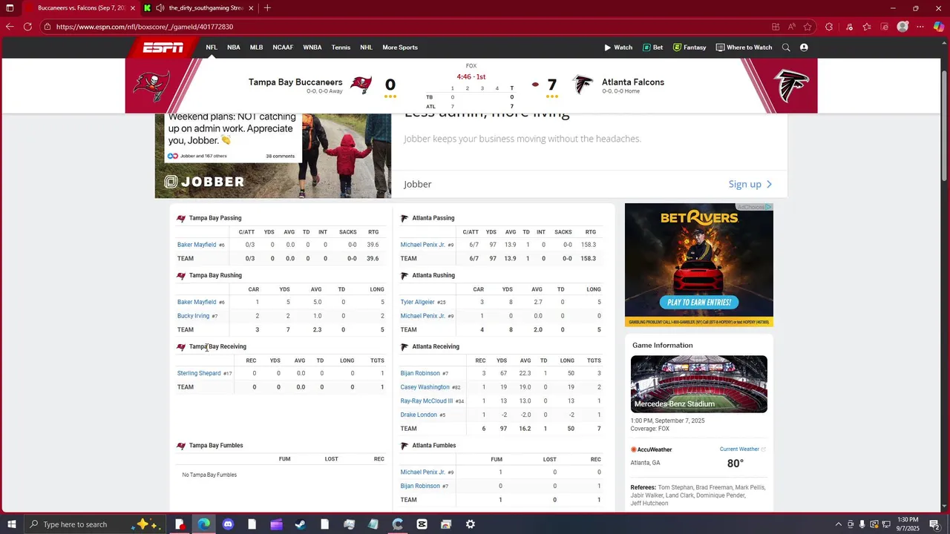Add page to favorites star icon
The height and width of the screenshot is (534, 950).
807,27
